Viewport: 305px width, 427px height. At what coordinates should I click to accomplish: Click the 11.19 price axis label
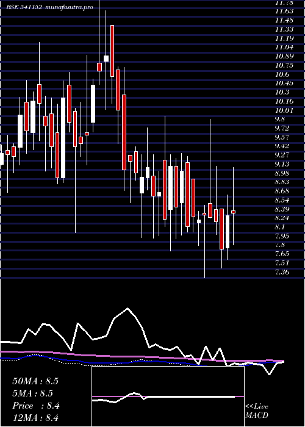284,38
